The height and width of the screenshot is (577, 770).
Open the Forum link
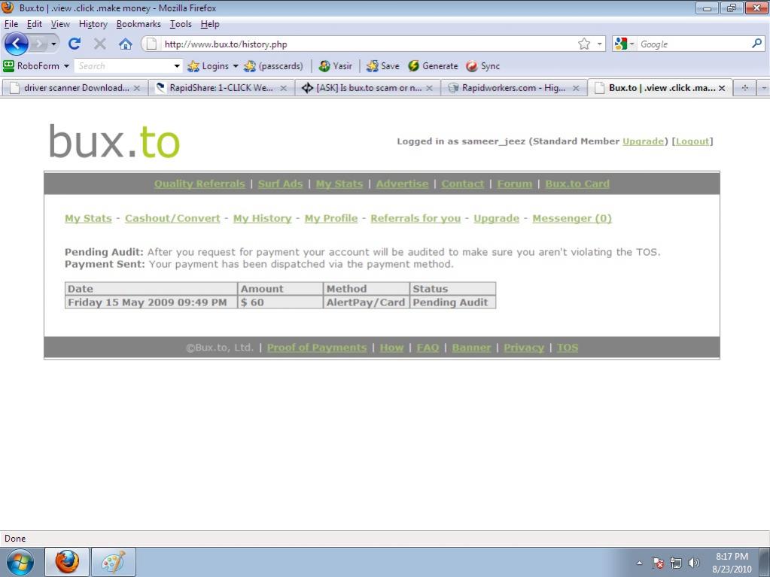point(515,184)
